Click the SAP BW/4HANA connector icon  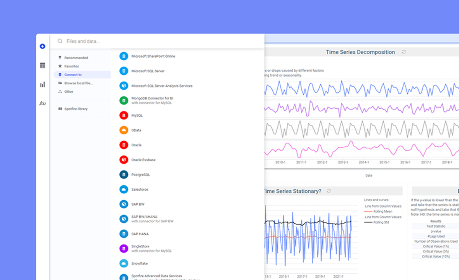(123, 219)
